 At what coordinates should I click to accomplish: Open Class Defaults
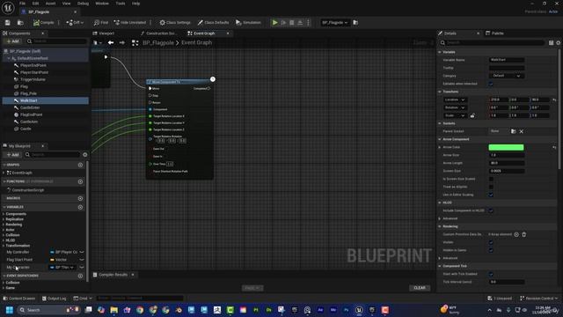pyautogui.click(x=213, y=23)
